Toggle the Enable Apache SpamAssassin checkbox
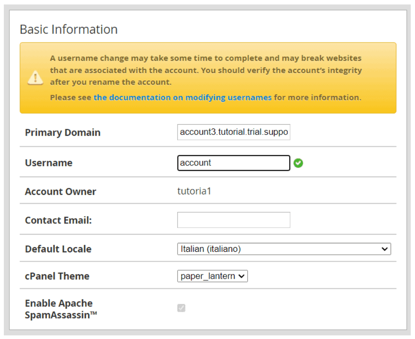The image size is (415, 339). [181, 308]
